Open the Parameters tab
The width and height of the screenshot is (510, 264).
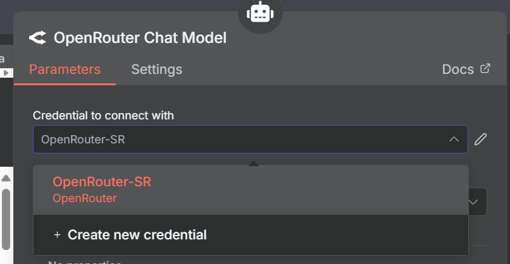point(65,69)
